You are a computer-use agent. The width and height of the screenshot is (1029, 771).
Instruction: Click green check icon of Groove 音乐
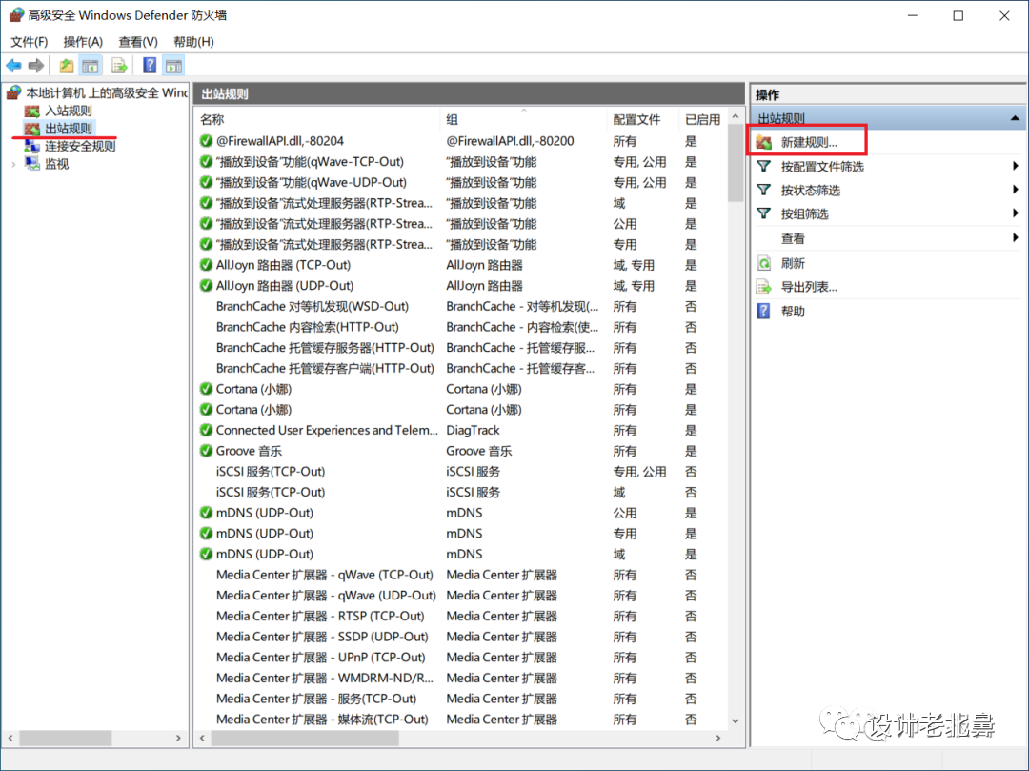206,451
